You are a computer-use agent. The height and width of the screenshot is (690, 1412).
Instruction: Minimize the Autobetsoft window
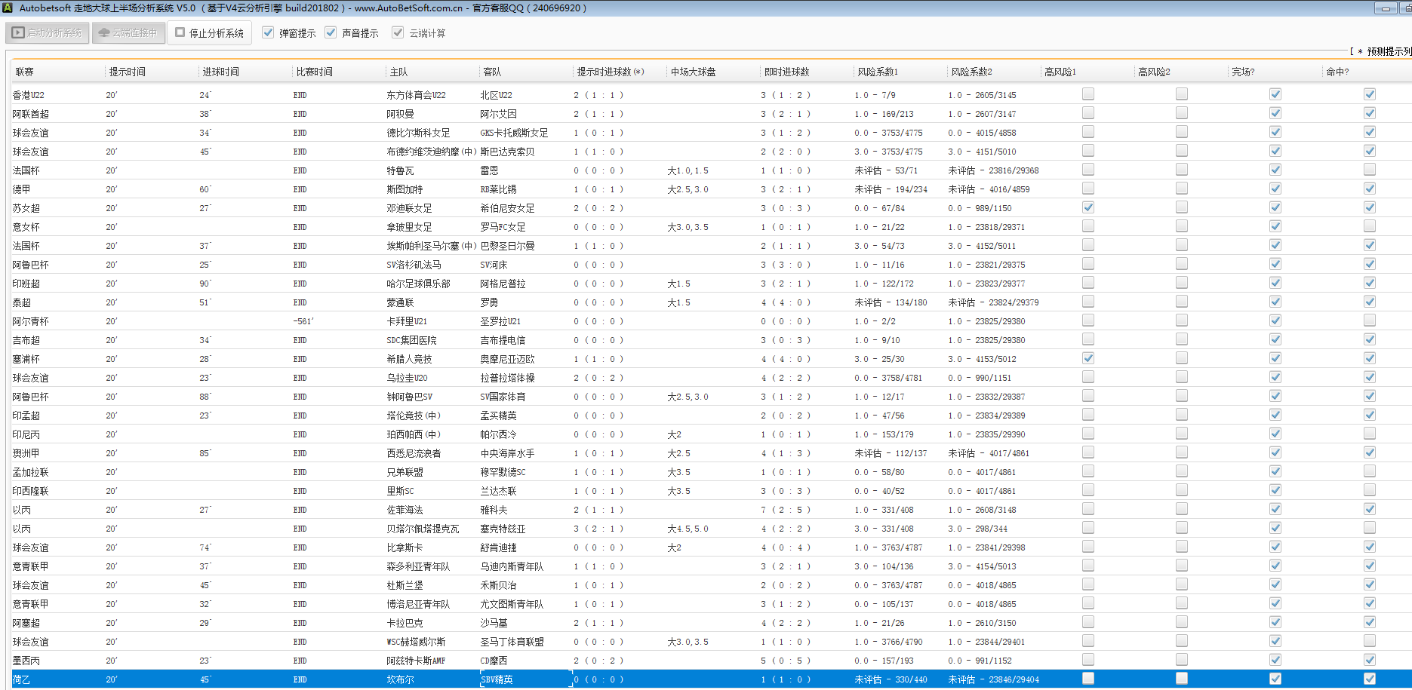click(x=1386, y=8)
